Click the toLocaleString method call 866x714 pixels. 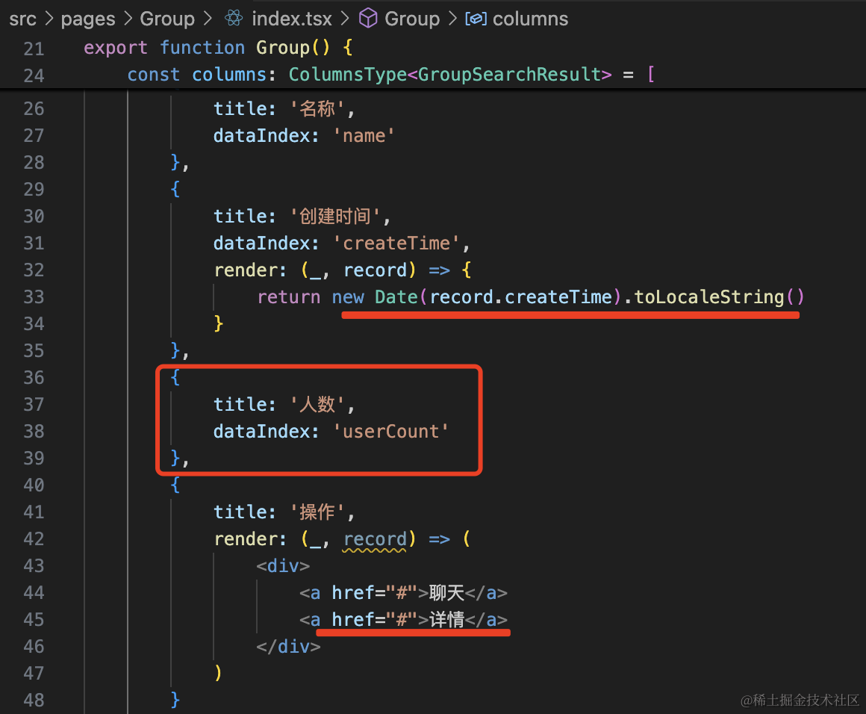point(708,297)
